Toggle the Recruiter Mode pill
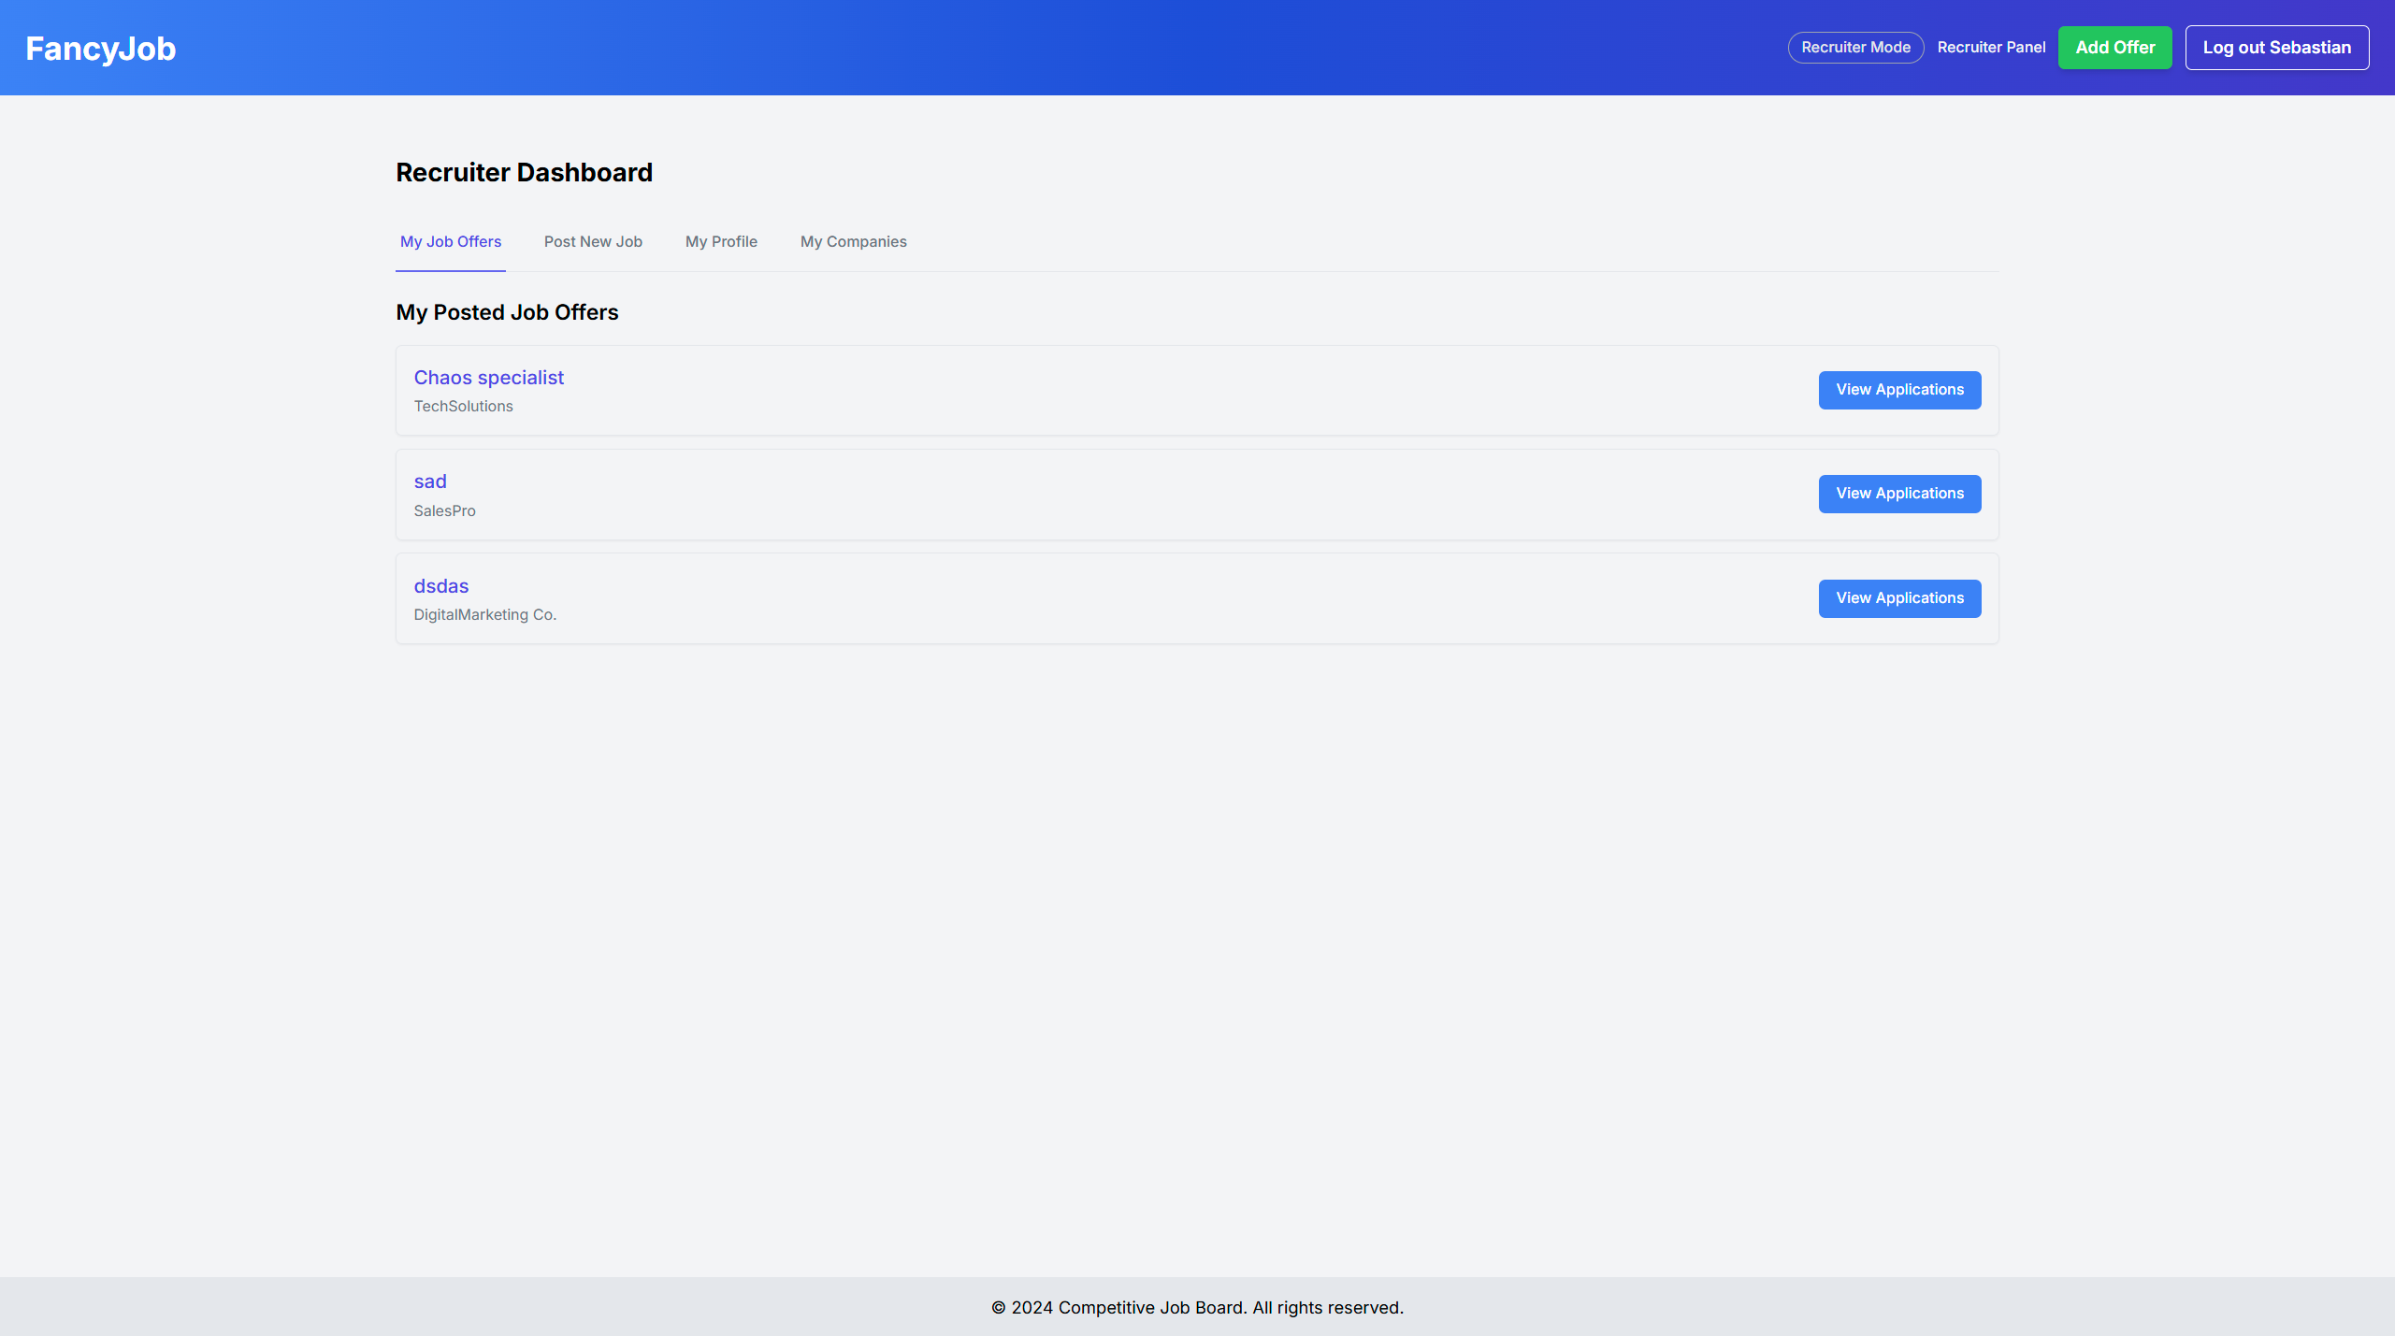 click(1855, 48)
